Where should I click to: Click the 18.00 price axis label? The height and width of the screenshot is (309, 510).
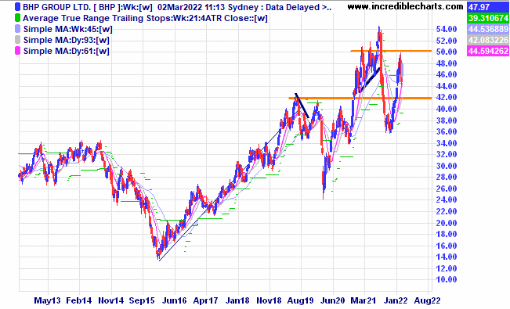tap(447, 234)
